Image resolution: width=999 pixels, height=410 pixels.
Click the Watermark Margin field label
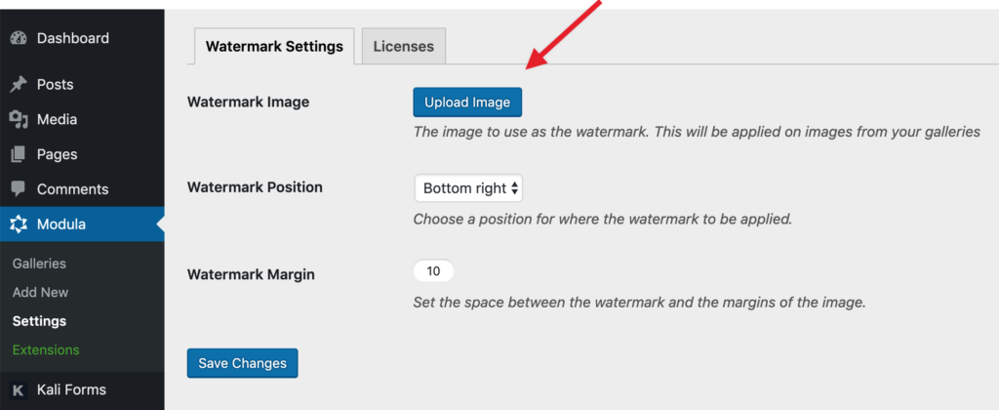[252, 273]
